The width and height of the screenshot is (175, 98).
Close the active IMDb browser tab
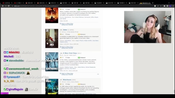click(x=149, y=3)
